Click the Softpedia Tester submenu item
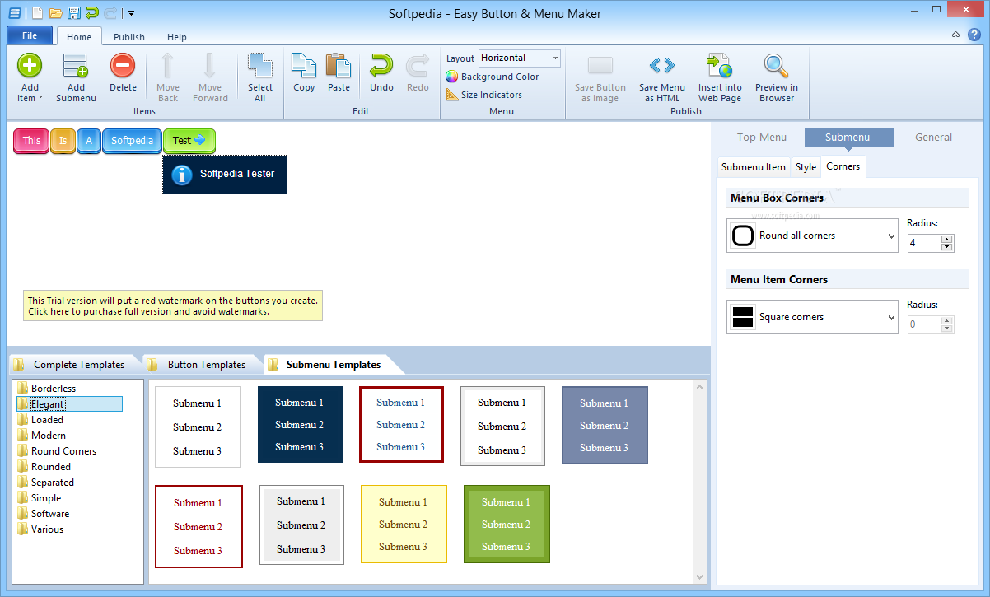This screenshot has height=597, width=990. point(225,174)
